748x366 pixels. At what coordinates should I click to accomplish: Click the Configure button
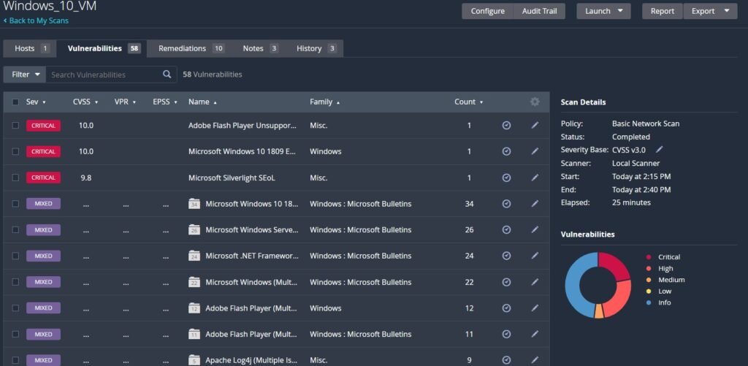coord(487,11)
